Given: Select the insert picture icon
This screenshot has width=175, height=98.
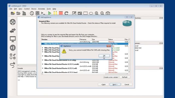Looking at the screenshot, I should (x=80, y=13).
